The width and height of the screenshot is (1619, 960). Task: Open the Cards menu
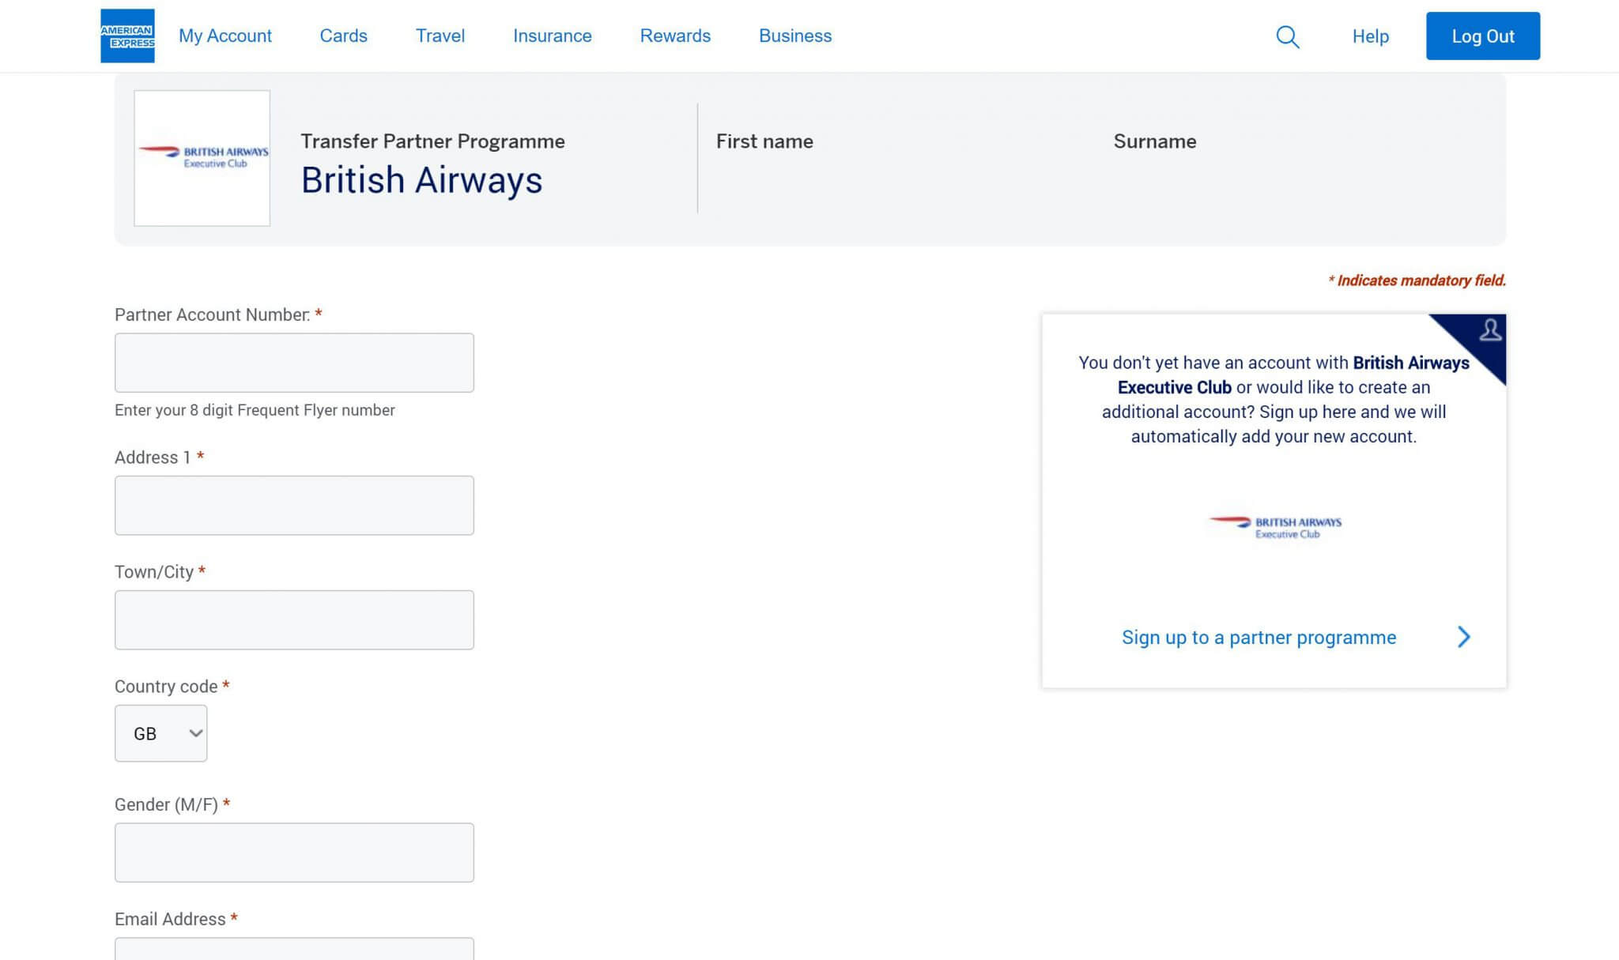(343, 36)
